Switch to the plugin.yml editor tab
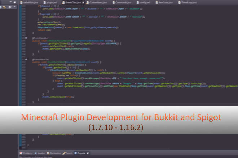Image resolution: width=238 pixels, height=158 pixels. coord(50,3)
